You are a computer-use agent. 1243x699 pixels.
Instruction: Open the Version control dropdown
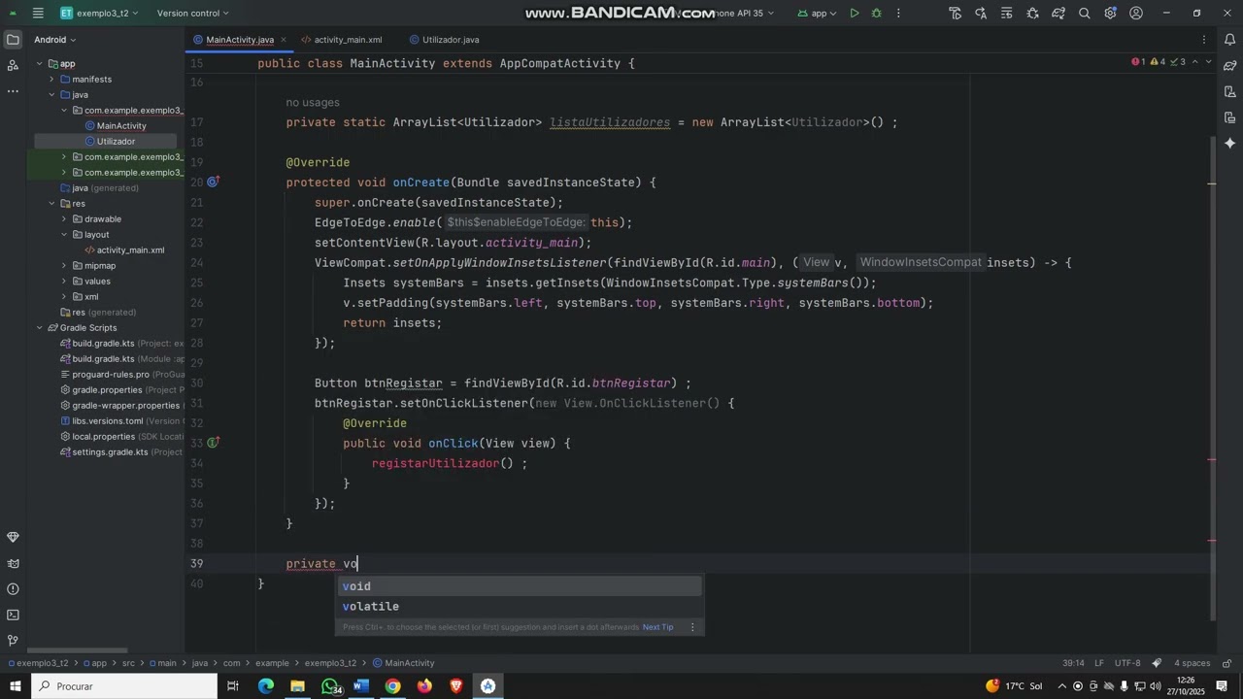point(193,14)
